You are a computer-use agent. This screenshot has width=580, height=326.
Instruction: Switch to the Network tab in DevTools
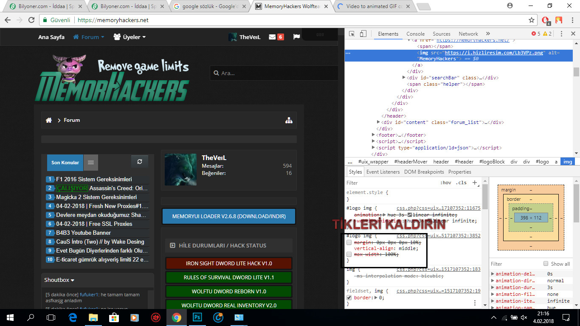(x=468, y=34)
